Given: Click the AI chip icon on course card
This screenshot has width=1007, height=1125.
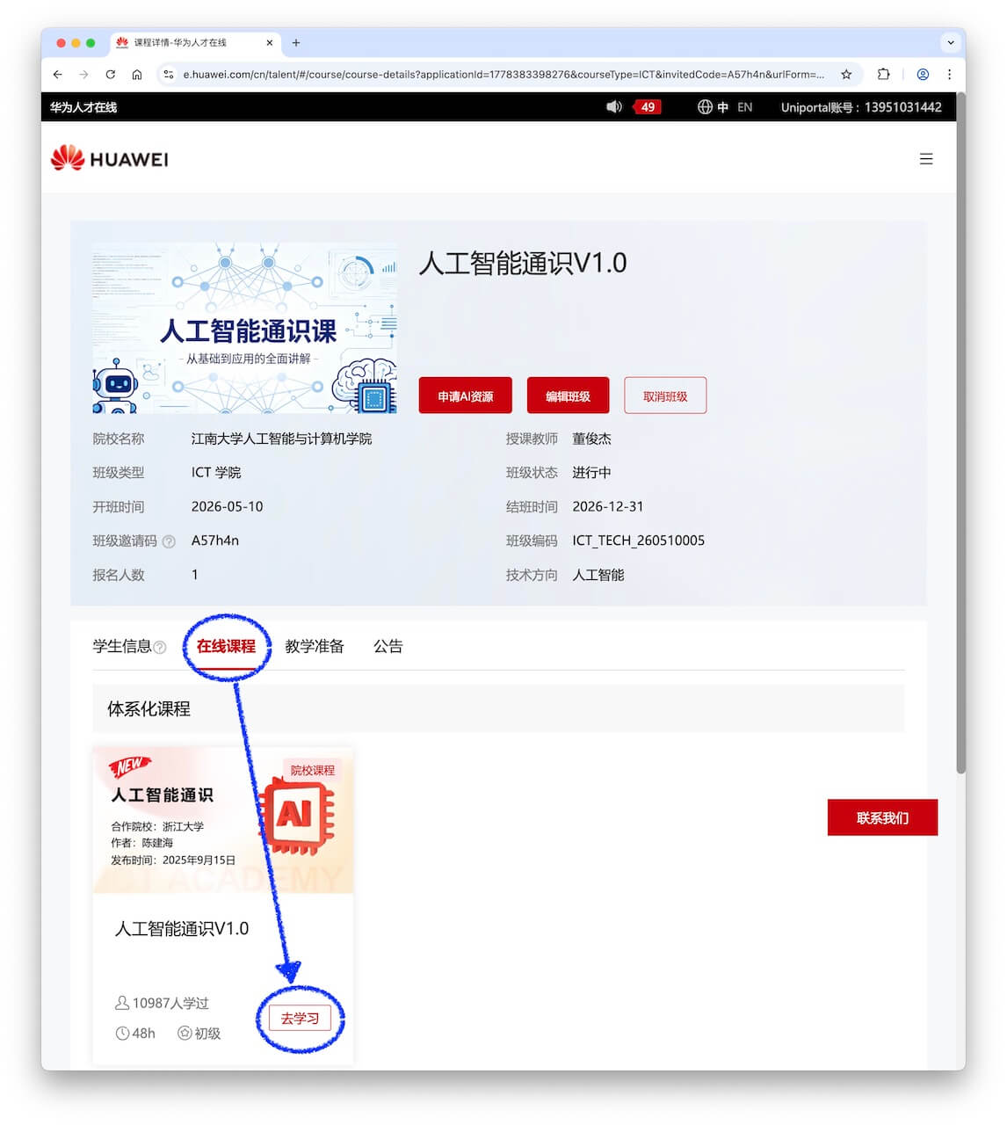Looking at the screenshot, I should [x=298, y=817].
